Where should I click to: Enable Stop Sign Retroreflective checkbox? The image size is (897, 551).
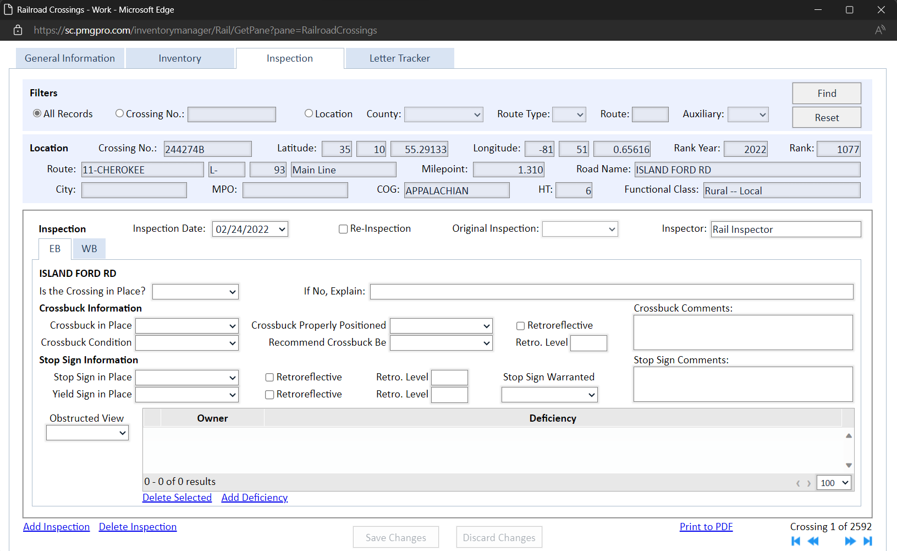point(269,378)
